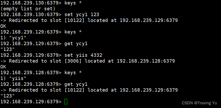Image resolution: width=221 pixels, height=108 pixels.
Task: Click the first redirect target 192.168.239.129:6379
Action: [149, 20]
